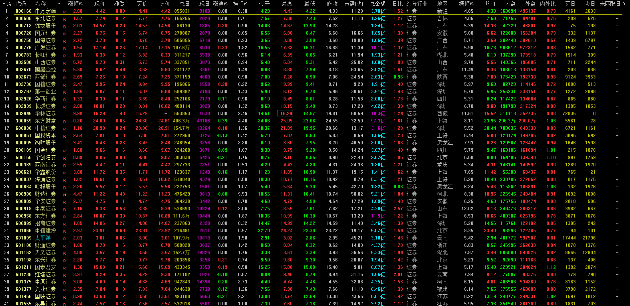630x306 pixels.
Task: Click the 总量 column header
Action: [x=185, y=4]
